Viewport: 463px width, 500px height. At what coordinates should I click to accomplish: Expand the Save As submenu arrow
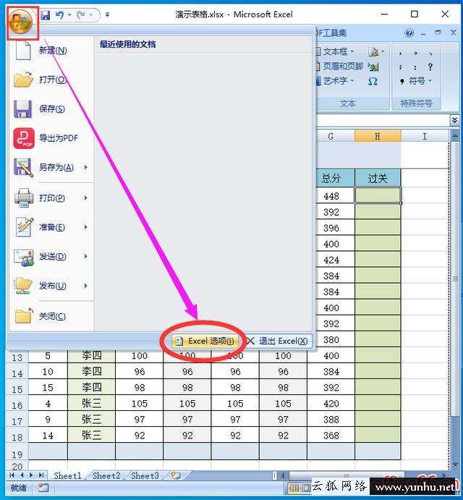click(86, 167)
